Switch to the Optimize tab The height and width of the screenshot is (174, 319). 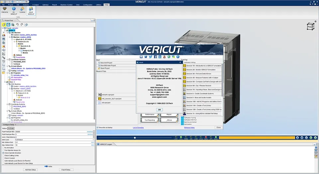tap(46, 5)
